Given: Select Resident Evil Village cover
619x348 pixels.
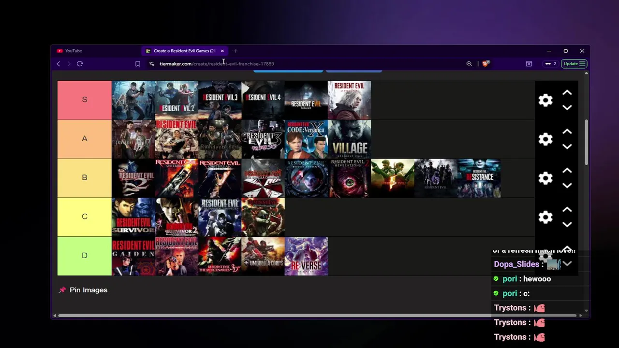Looking at the screenshot, I should (350, 139).
